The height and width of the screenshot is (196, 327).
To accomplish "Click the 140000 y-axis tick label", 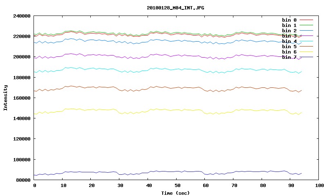I will click(22, 118).
